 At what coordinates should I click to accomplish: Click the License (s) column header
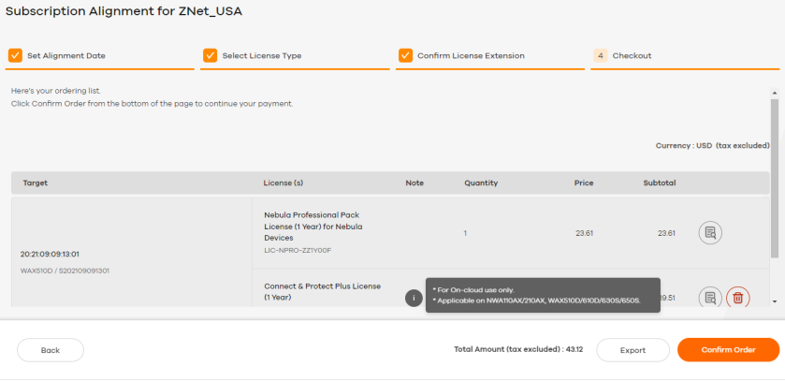[x=283, y=183]
